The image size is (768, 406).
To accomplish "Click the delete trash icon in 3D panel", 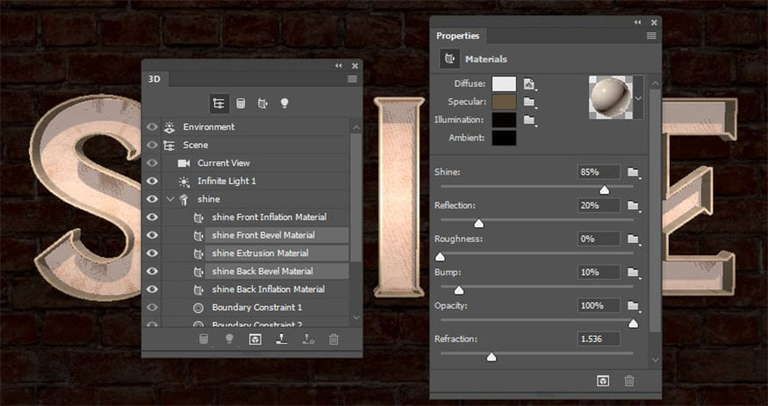I will 334,339.
